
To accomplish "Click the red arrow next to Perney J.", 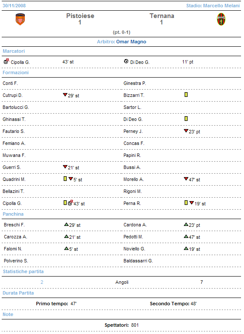I will pyautogui.click(x=186, y=131).
